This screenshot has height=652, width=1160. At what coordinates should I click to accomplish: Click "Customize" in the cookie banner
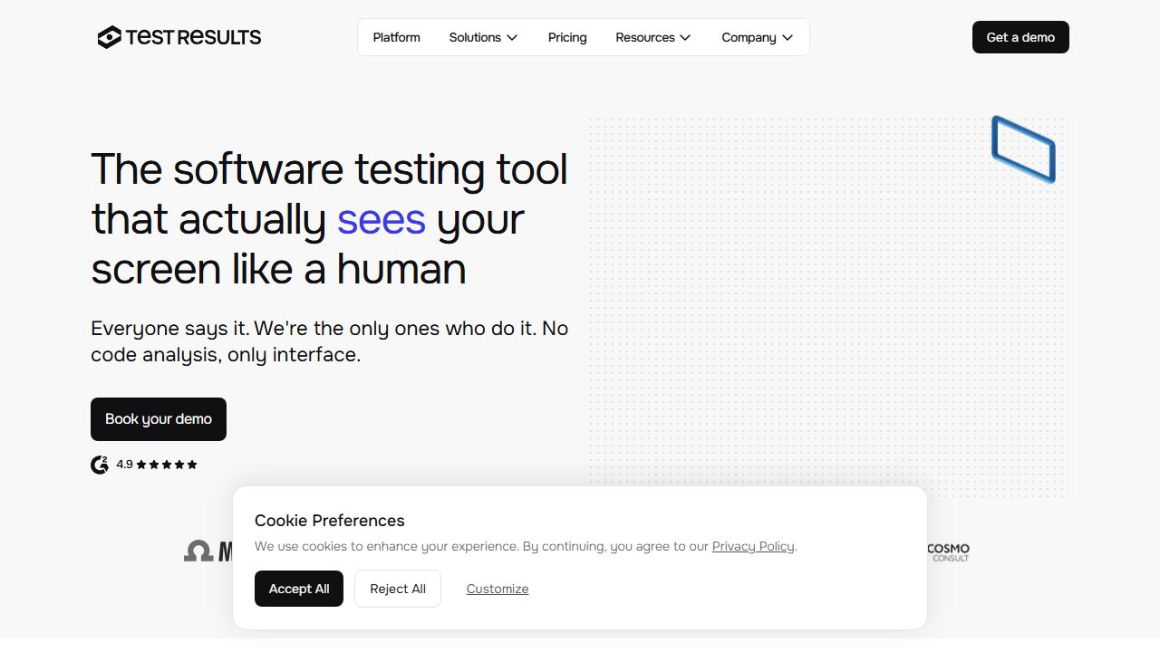[x=497, y=589]
